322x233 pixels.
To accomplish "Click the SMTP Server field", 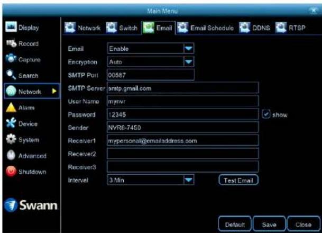I will point(183,88).
